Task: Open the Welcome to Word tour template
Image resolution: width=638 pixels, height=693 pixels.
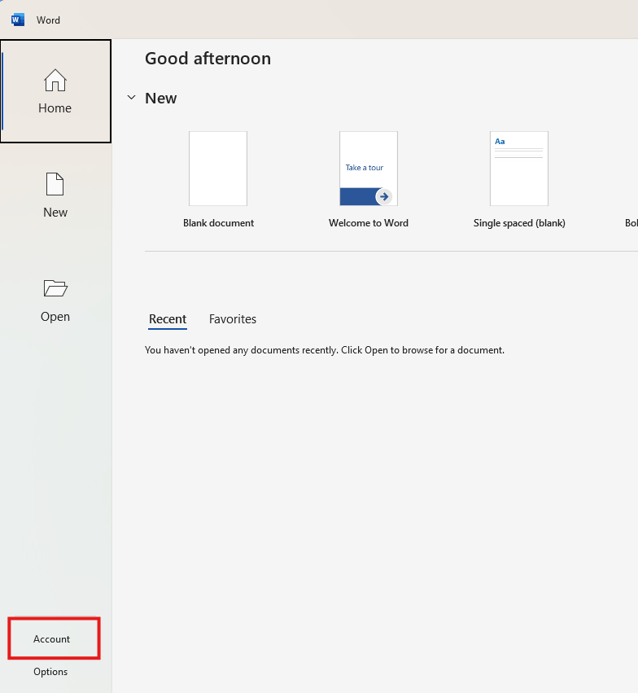Action: (x=369, y=169)
